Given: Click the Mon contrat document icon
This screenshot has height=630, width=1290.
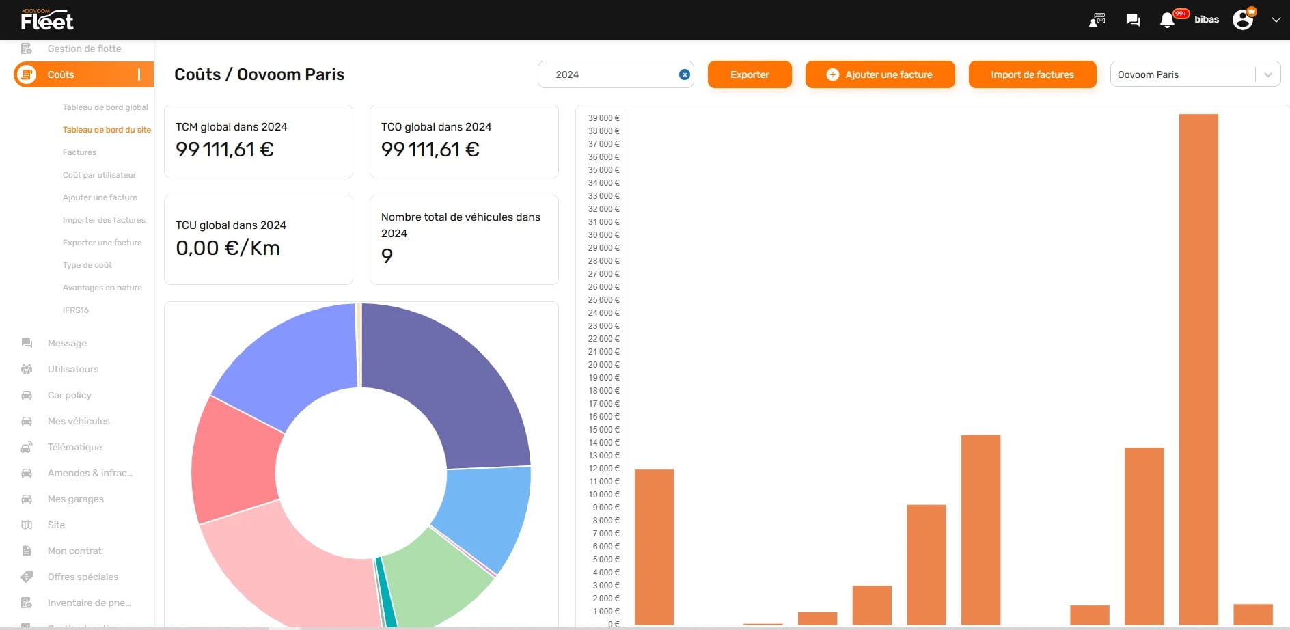Looking at the screenshot, I should [27, 551].
